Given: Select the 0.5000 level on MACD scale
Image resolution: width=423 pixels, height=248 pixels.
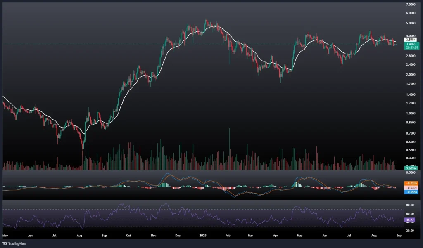Looking at the screenshot, I should pyautogui.click(x=411, y=173).
